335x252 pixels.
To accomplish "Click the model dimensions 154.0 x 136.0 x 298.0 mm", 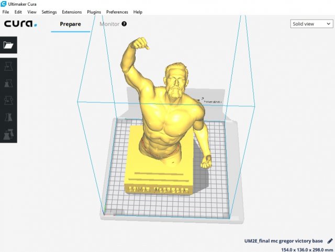I will [307, 249].
